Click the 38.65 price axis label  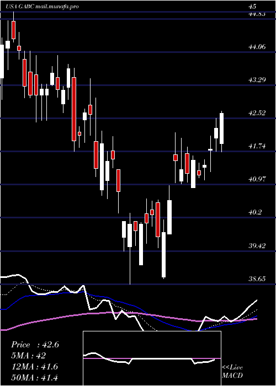(x=257, y=278)
